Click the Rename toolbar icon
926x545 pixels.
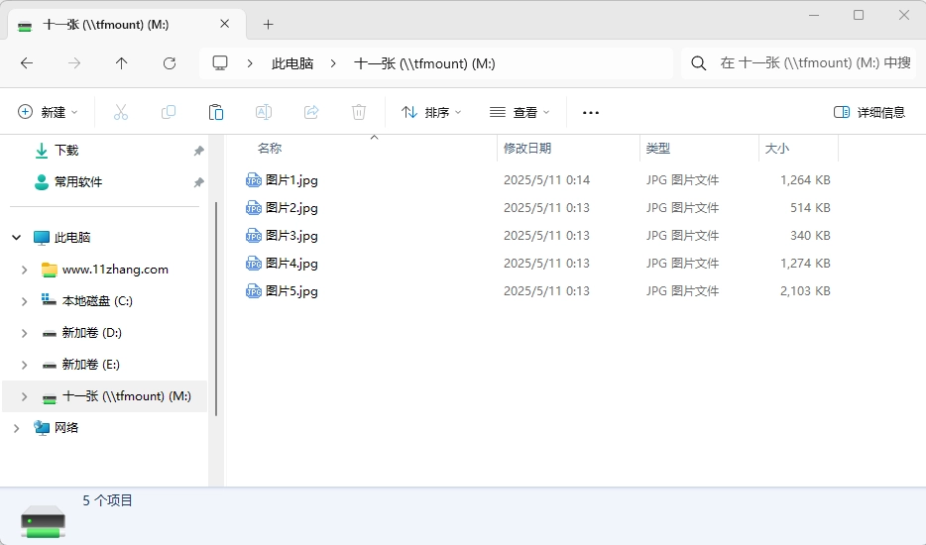click(264, 112)
